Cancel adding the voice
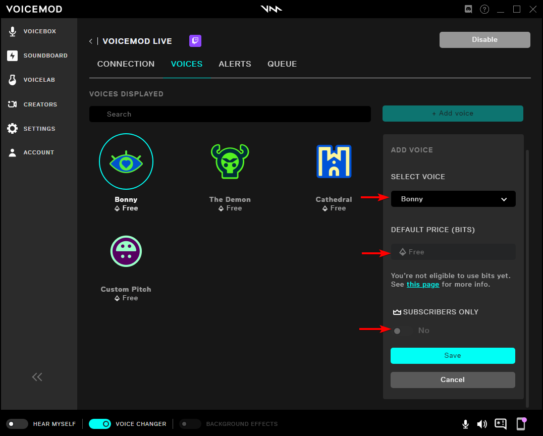 click(x=453, y=380)
